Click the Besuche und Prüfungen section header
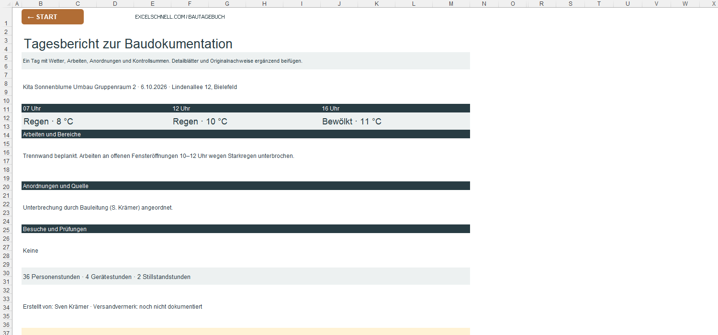718x335 pixels. coord(246,229)
